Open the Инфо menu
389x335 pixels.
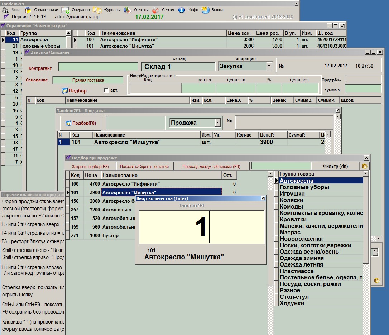click(193, 10)
